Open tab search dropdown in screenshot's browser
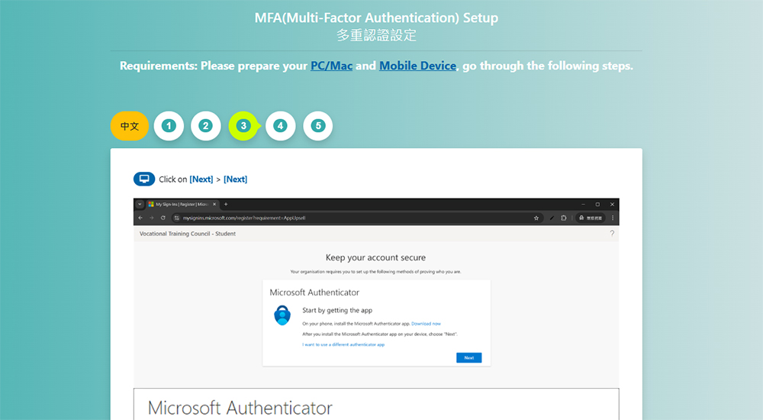The width and height of the screenshot is (763, 420). click(x=140, y=204)
